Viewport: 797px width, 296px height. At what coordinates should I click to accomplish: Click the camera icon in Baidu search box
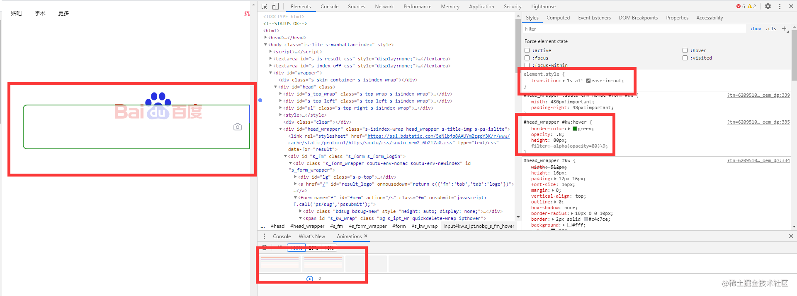[238, 127]
